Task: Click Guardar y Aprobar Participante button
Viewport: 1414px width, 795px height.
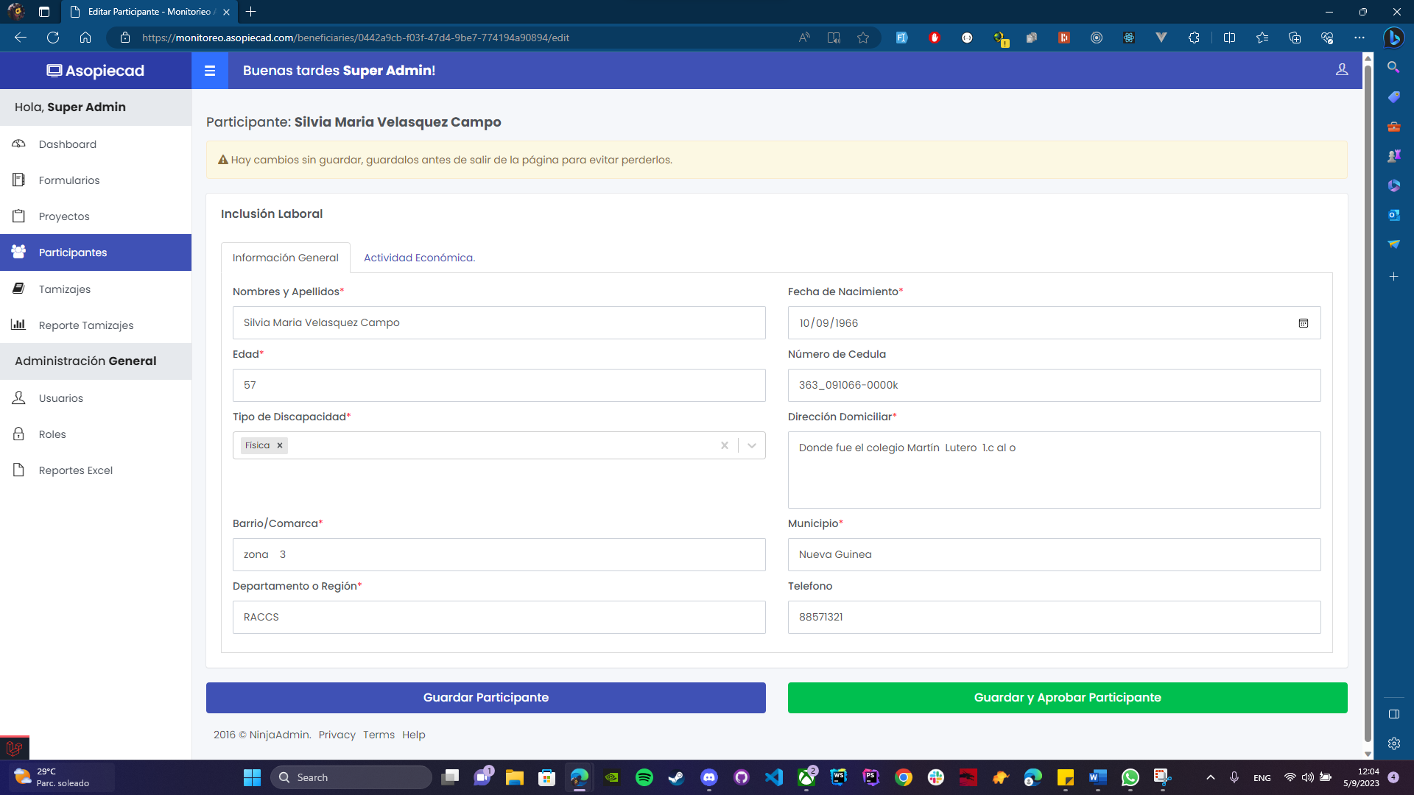Action: pyautogui.click(x=1067, y=697)
